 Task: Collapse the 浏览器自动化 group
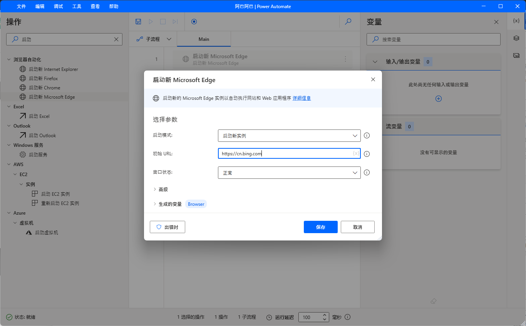coord(9,60)
